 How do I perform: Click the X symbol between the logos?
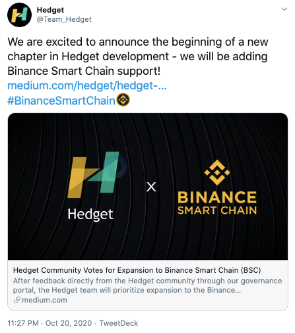coord(151,187)
